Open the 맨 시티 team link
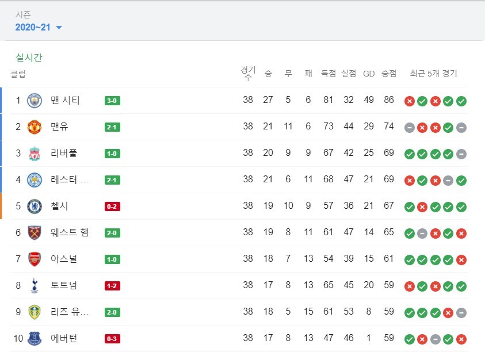 65,100
